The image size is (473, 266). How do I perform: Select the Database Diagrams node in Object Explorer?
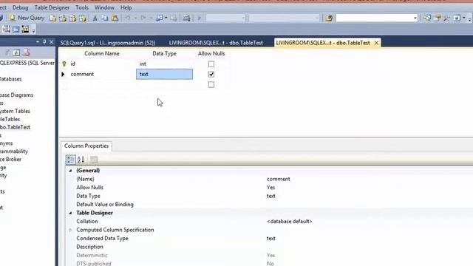coord(16,95)
